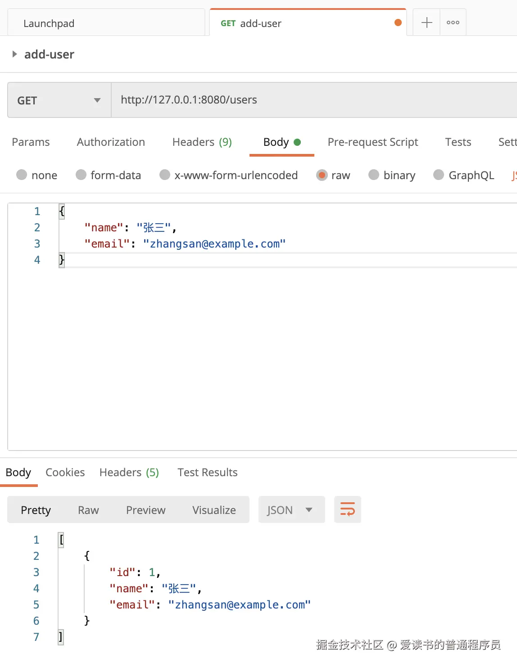Open a new request tab with plus icon

pos(426,23)
